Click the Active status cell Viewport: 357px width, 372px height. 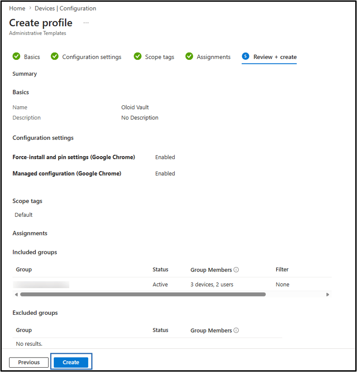click(x=160, y=284)
